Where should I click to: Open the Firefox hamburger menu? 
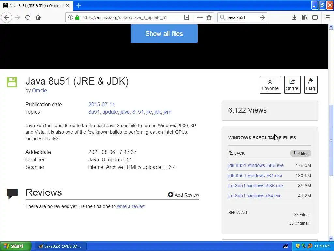click(x=327, y=17)
